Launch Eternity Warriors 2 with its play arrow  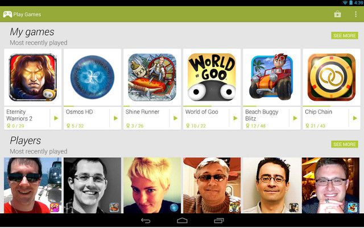[56, 119]
